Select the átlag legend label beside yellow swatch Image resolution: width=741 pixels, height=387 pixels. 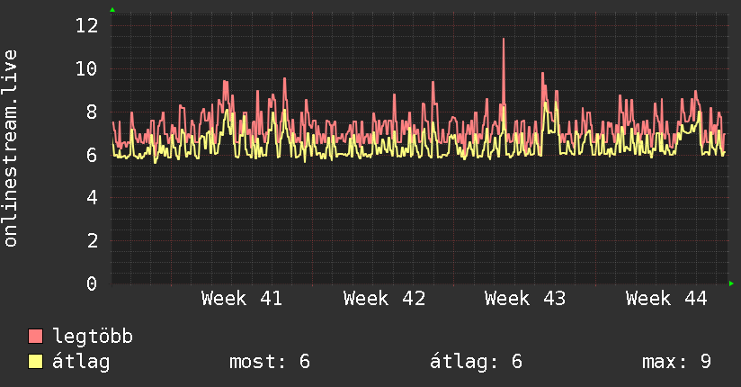click(81, 362)
